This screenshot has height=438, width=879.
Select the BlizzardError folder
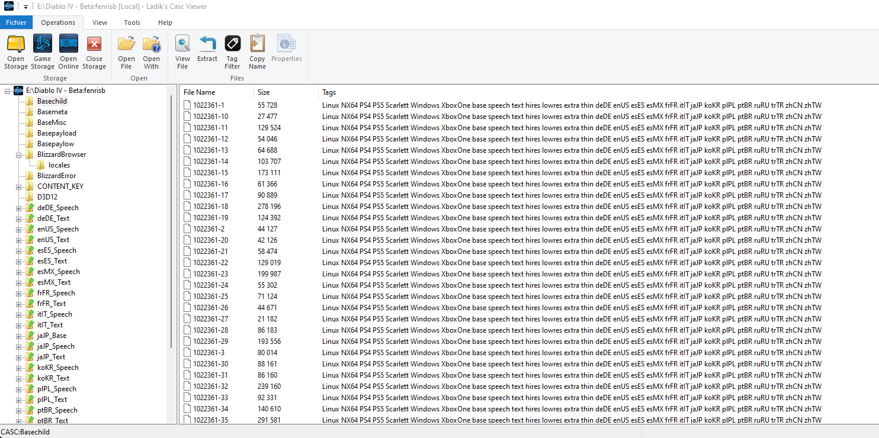click(x=56, y=176)
